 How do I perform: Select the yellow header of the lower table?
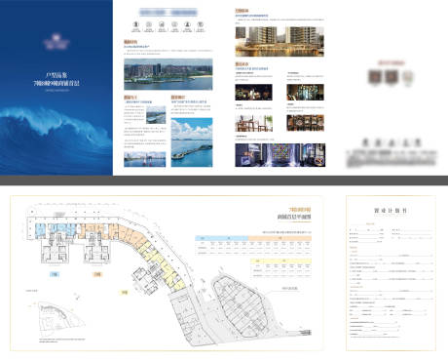pos(280,261)
